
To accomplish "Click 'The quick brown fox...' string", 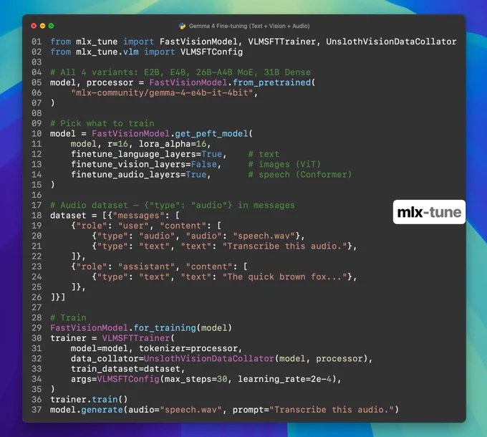I will [x=284, y=277].
